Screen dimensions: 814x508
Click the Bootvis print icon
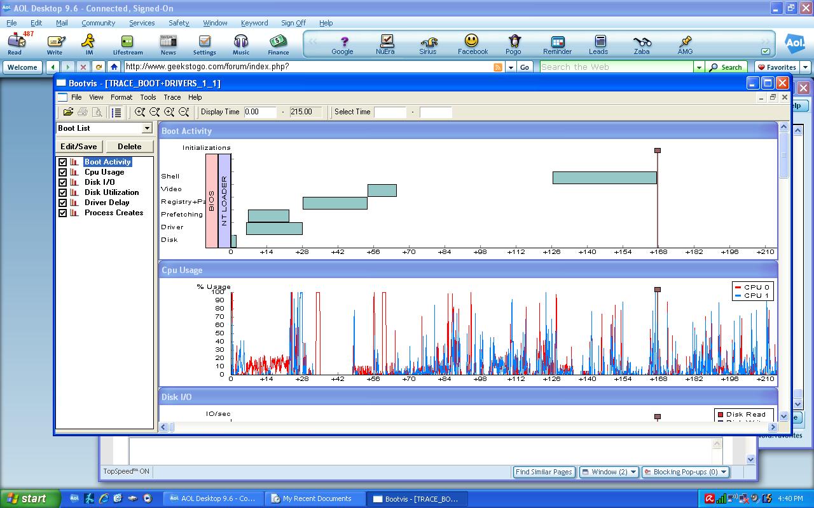pyautogui.click(x=83, y=112)
